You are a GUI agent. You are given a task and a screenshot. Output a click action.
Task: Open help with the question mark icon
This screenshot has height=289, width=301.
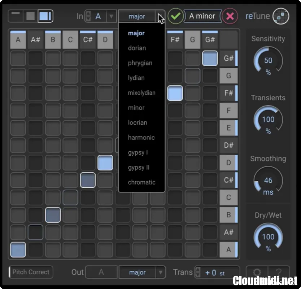click(x=279, y=273)
